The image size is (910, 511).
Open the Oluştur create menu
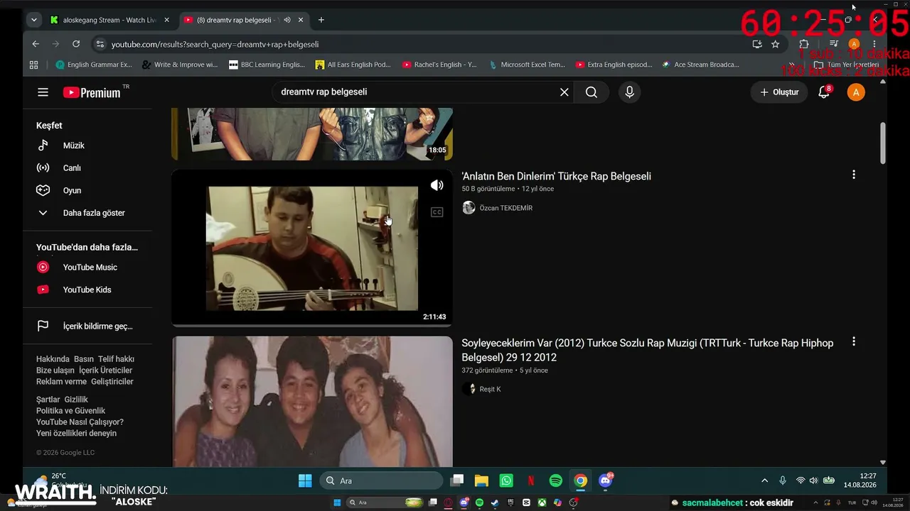(779, 92)
